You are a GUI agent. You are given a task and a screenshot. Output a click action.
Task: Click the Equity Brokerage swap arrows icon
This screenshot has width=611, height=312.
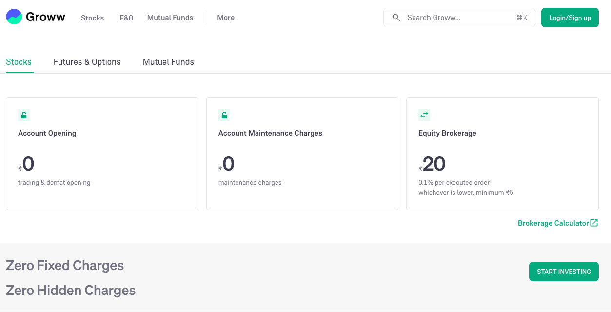[424, 115]
